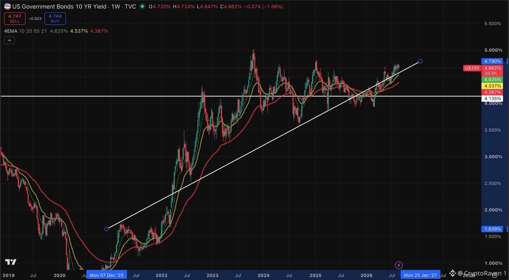Click the 2019 label on time axis
The height and width of the screenshot is (280, 509).
pos(9,275)
